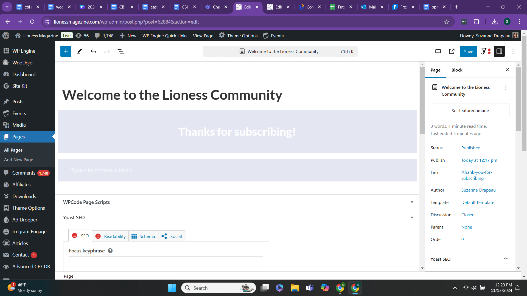Screen dimensions: 527x296
Task: Open File Explorer from the taskbar
Action: [x=295, y=288]
